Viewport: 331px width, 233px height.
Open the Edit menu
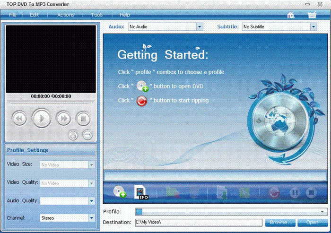(34, 15)
